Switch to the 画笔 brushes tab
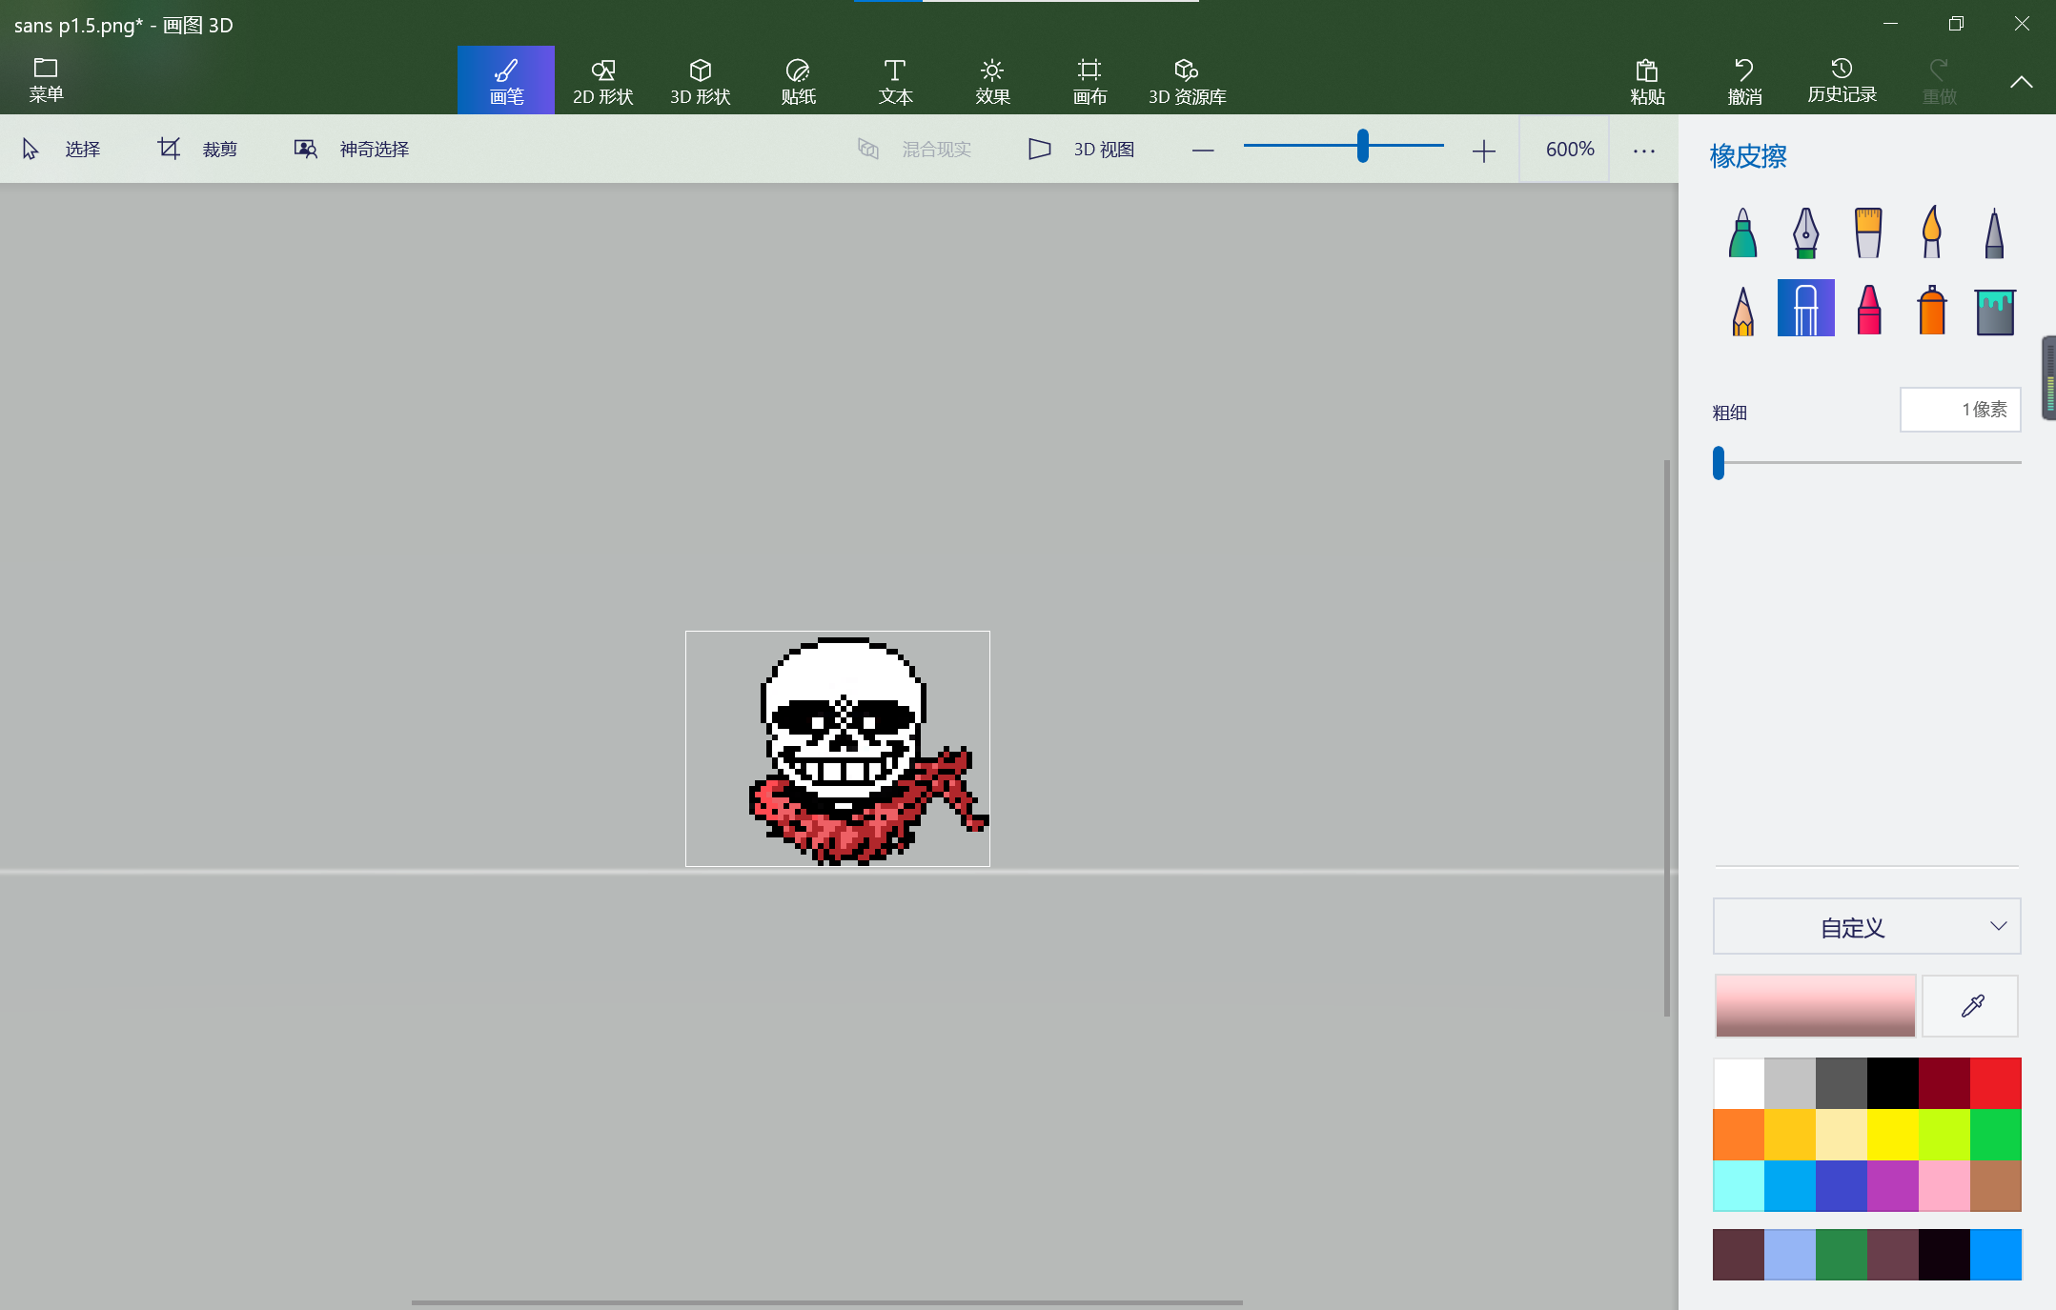The width and height of the screenshot is (2056, 1310). [506, 80]
